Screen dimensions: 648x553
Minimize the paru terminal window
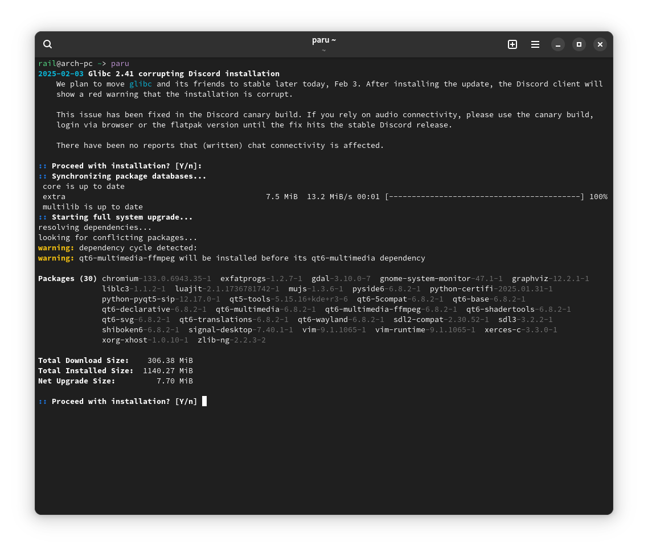tap(557, 44)
